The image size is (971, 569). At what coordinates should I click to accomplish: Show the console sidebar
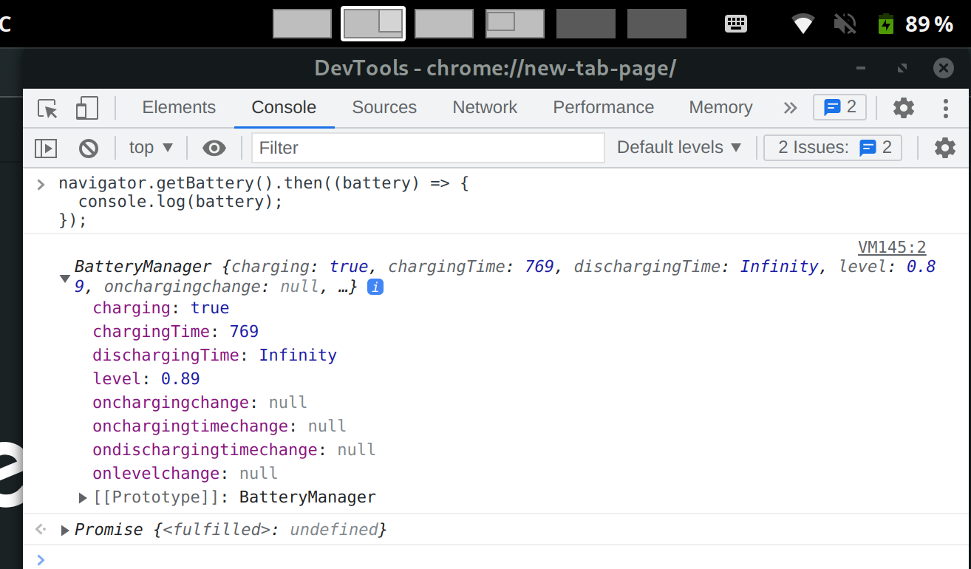tap(46, 149)
